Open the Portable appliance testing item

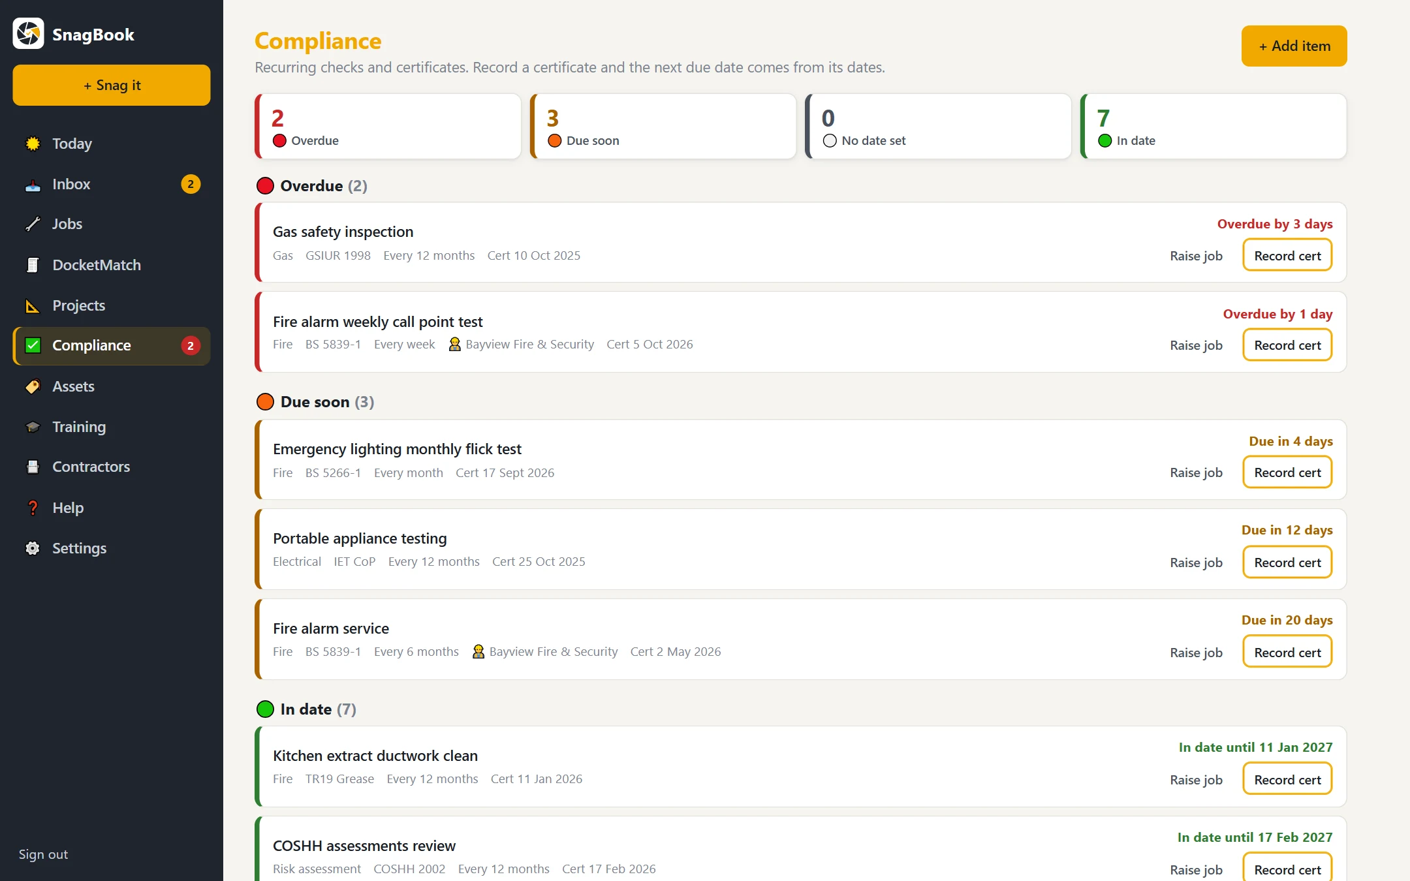[x=800, y=549]
